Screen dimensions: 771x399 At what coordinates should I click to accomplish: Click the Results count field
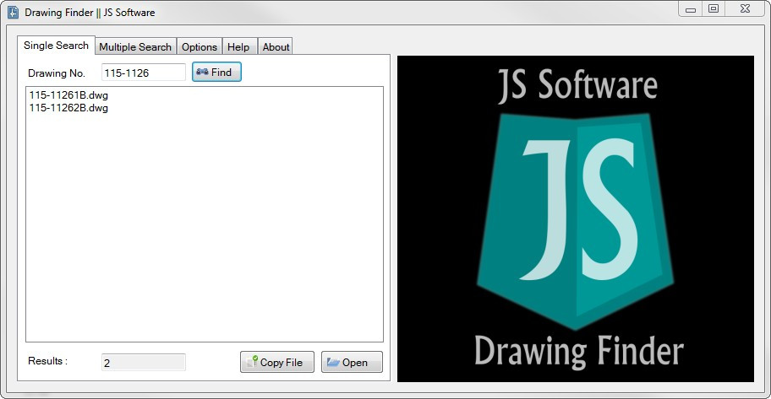pyautogui.click(x=144, y=362)
